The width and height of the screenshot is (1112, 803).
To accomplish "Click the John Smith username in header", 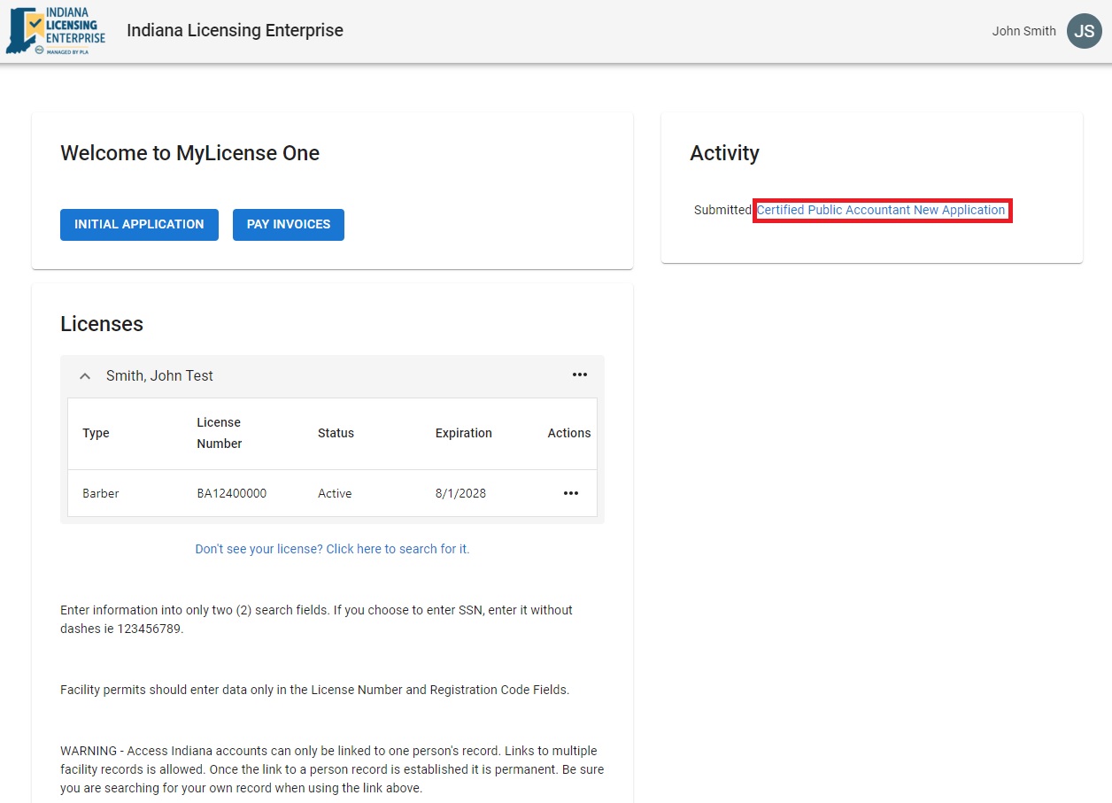I will point(1023,31).
